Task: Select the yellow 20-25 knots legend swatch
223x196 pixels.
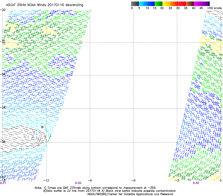Action: tap(166, 4)
